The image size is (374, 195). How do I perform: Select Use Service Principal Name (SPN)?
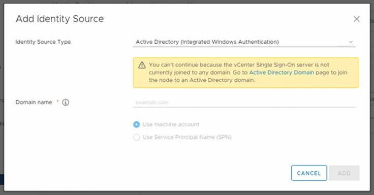click(136, 137)
